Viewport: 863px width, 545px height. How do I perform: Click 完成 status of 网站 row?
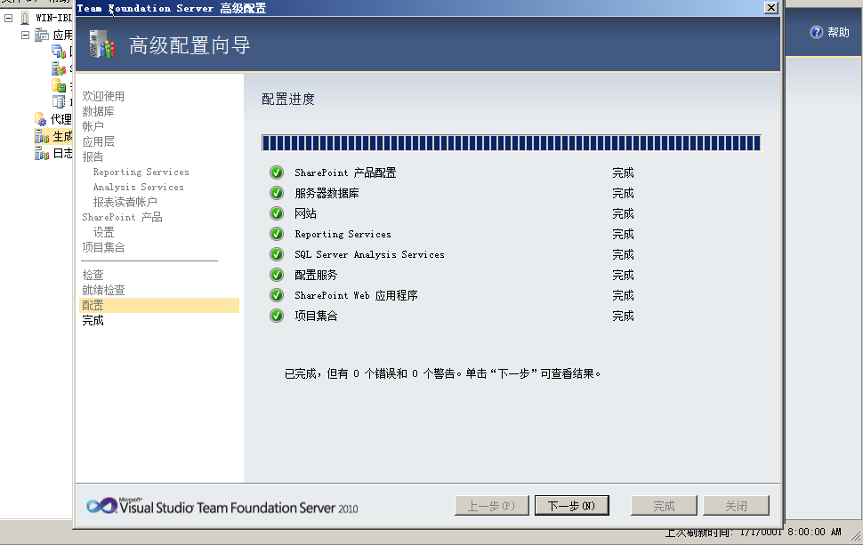(x=623, y=213)
